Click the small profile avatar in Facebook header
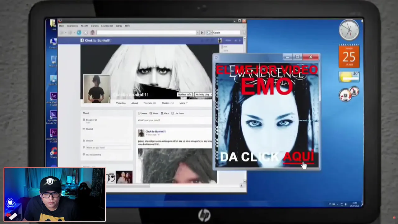 [220, 40]
